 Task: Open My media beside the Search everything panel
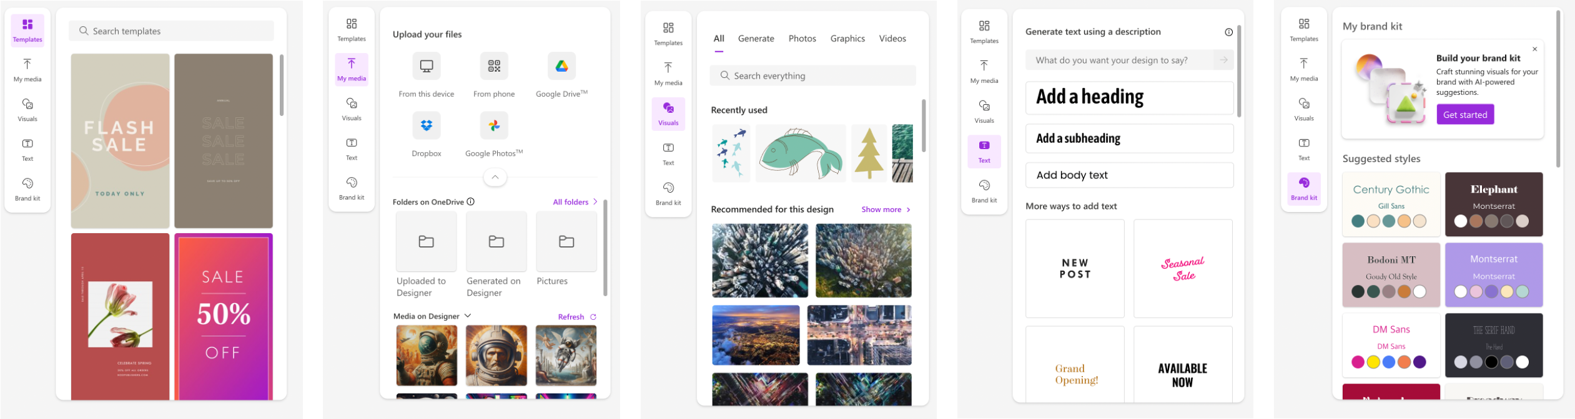(668, 74)
